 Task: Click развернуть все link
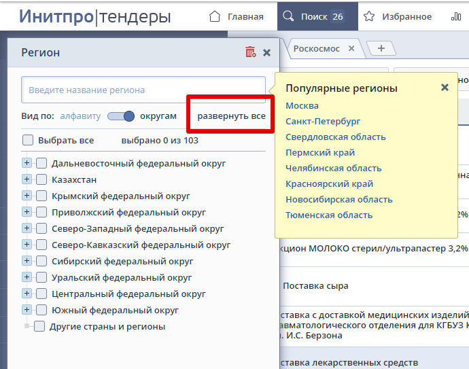[x=231, y=116]
